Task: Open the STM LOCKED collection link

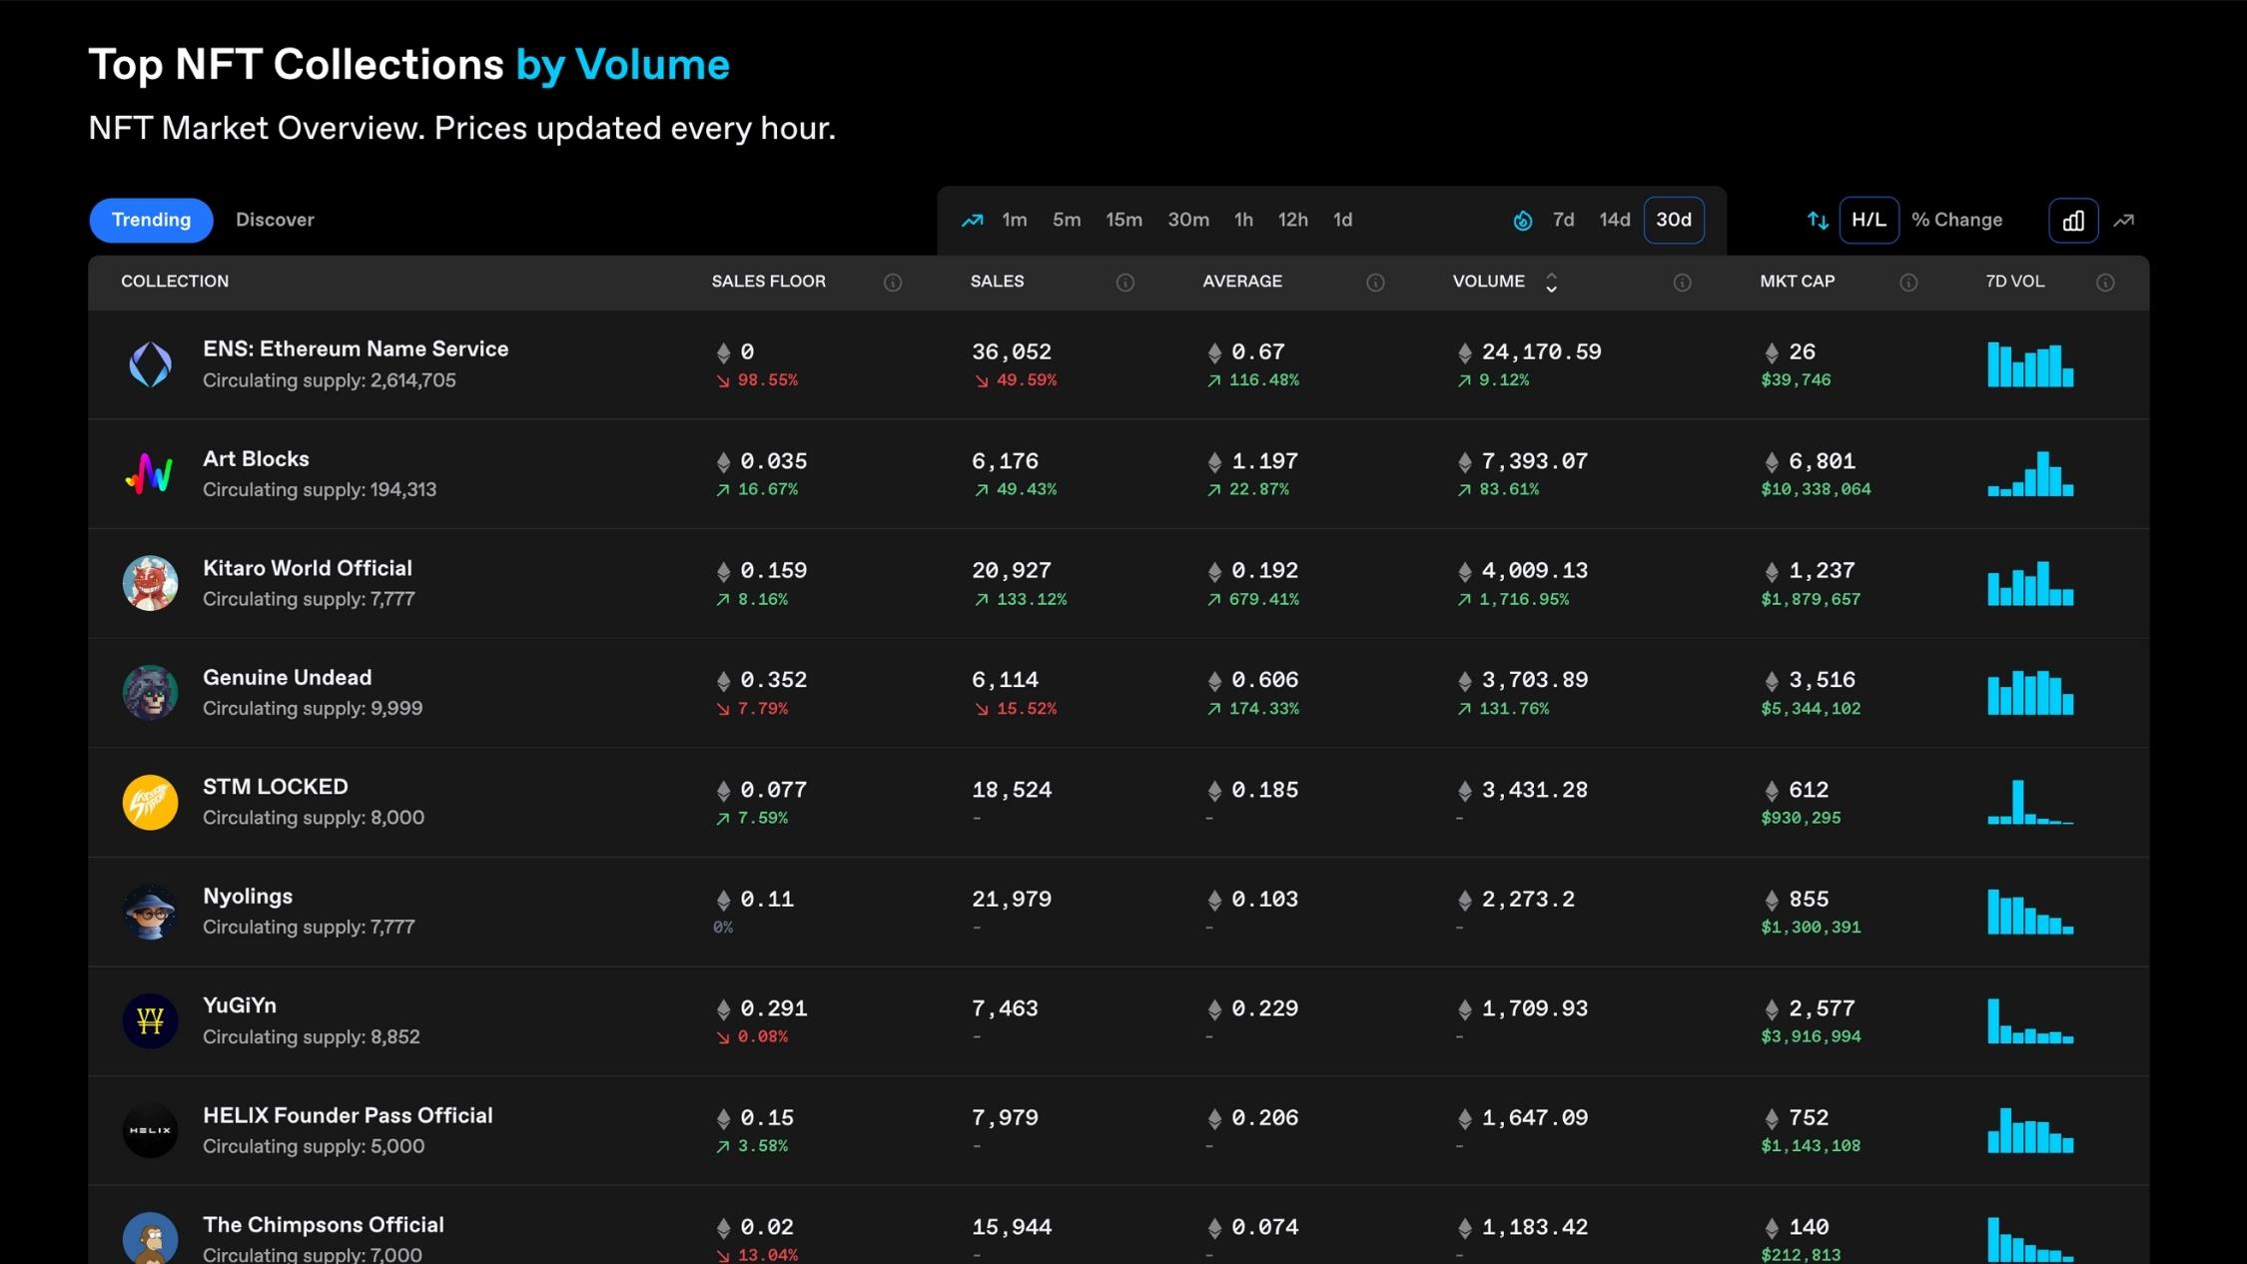Action: (x=276, y=787)
